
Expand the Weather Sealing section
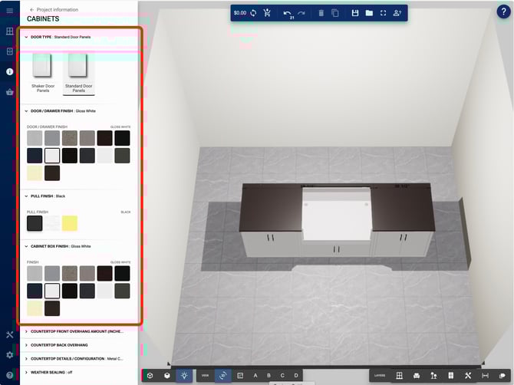[26, 371]
